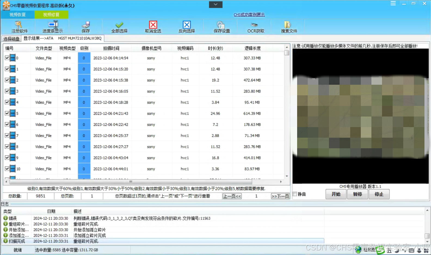Stop playback with 停止
The width and height of the screenshot is (431, 255).
pos(379,194)
